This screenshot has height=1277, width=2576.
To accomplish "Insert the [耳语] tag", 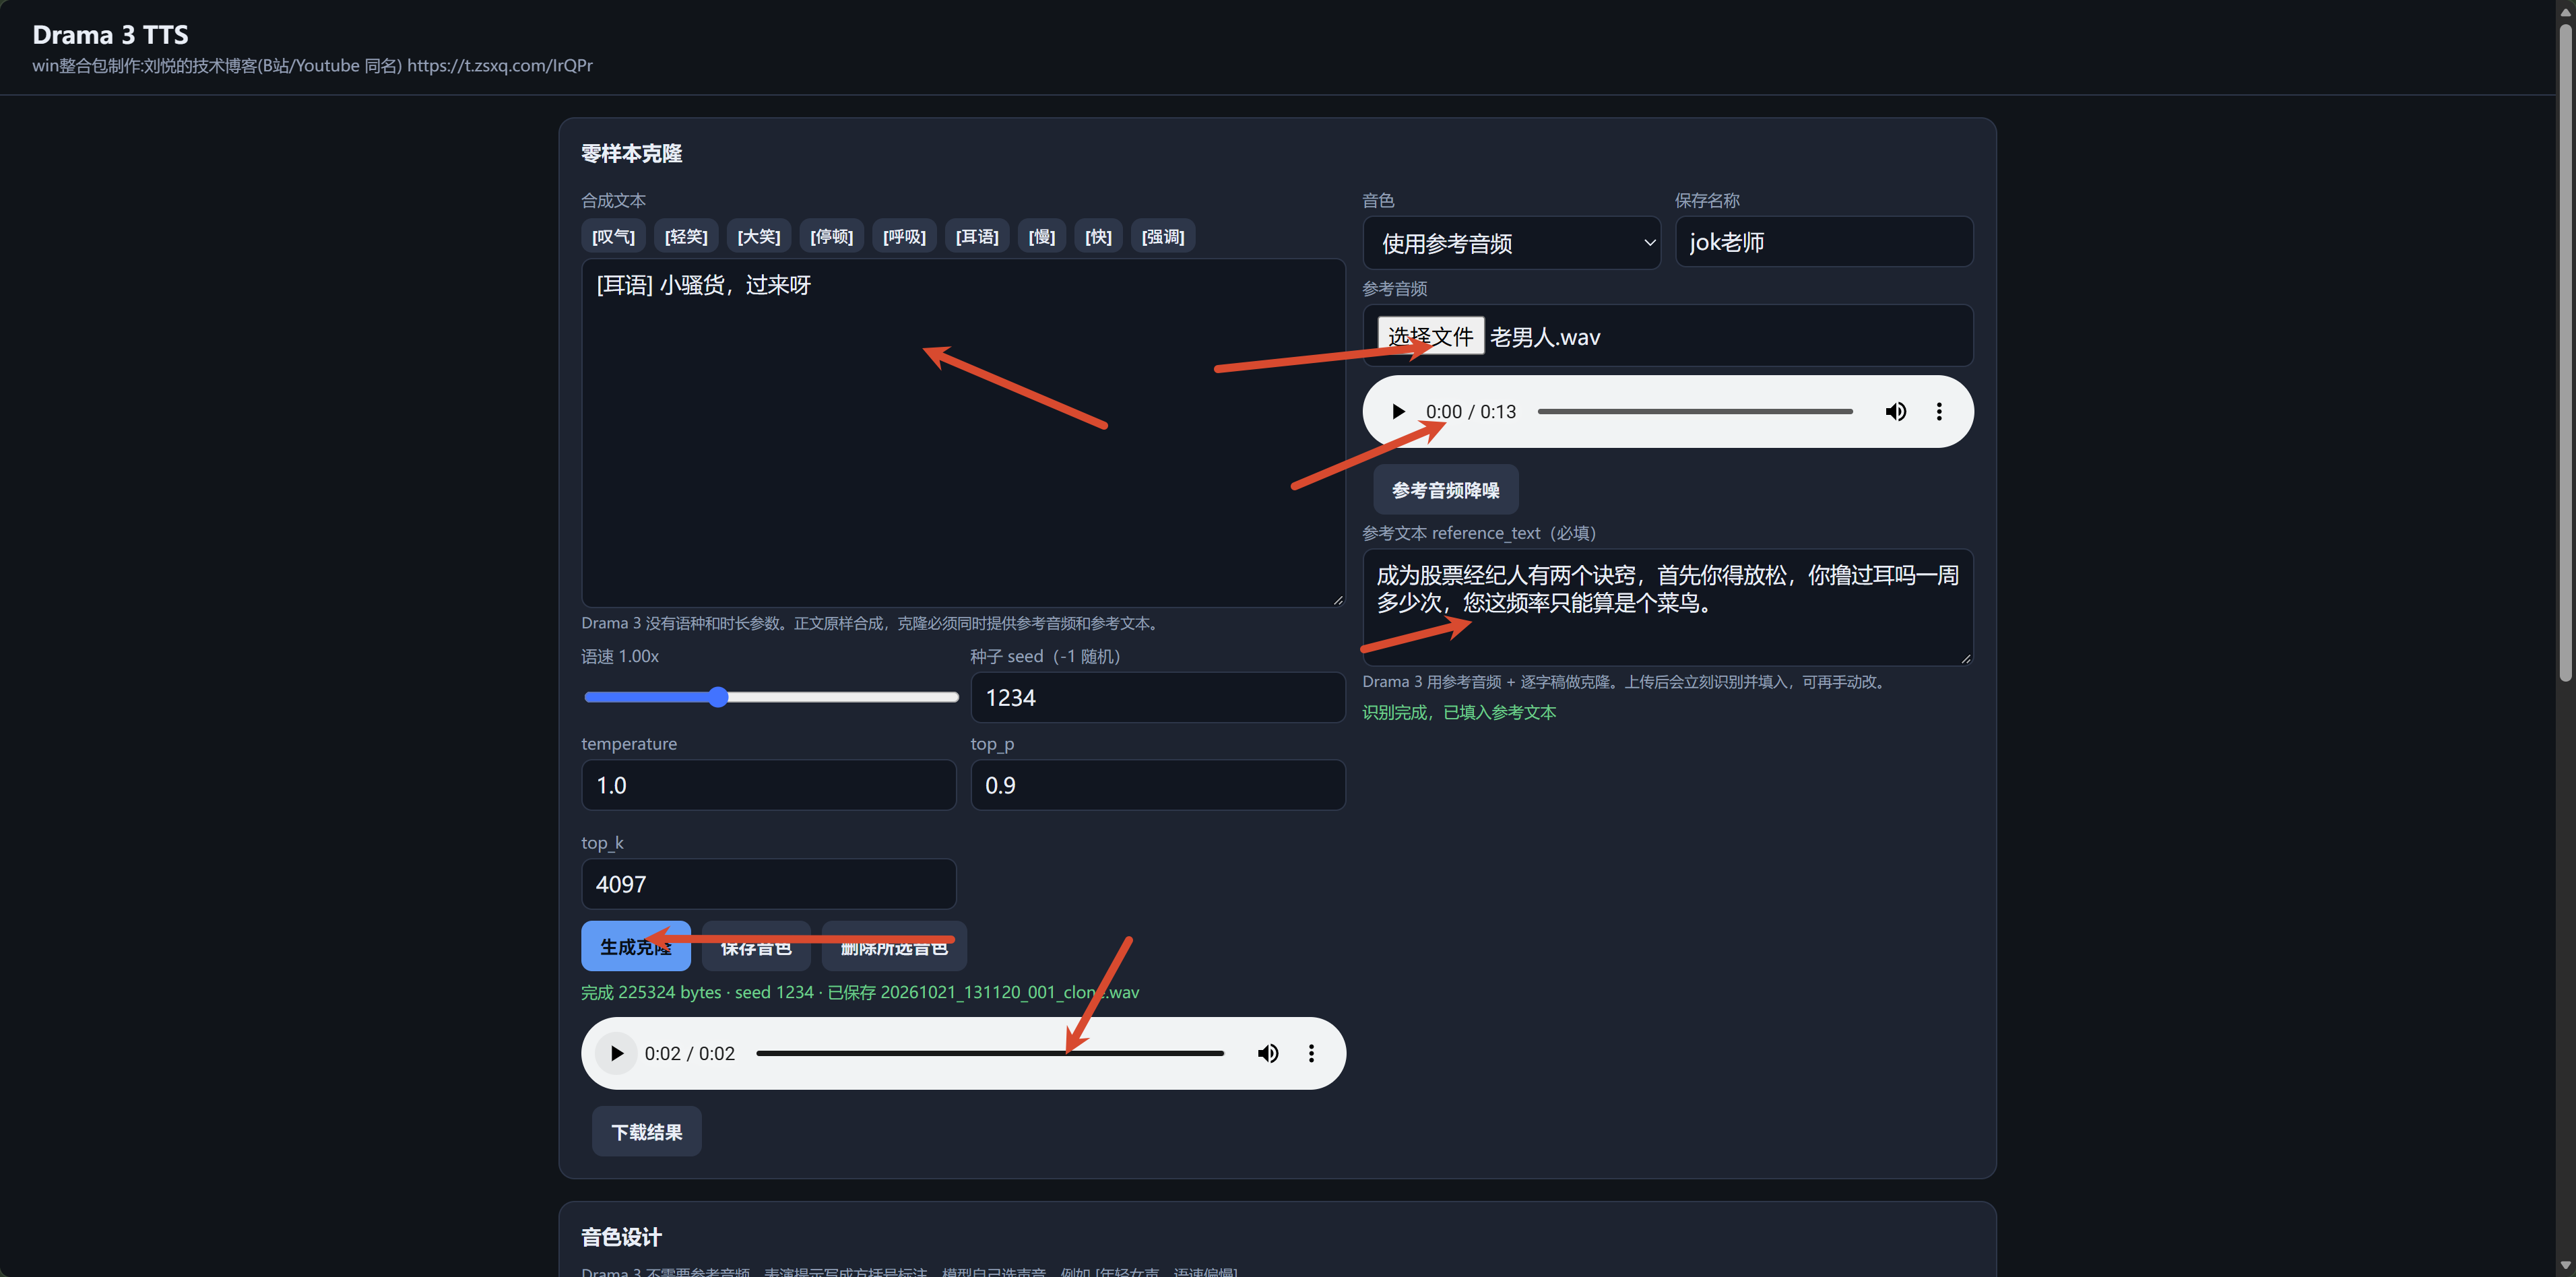I will (x=977, y=236).
